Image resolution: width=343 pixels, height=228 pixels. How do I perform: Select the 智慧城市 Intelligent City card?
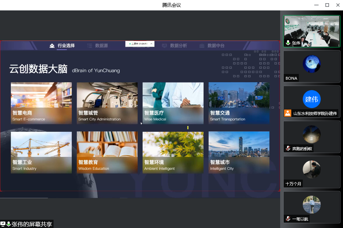[x=239, y=152]
